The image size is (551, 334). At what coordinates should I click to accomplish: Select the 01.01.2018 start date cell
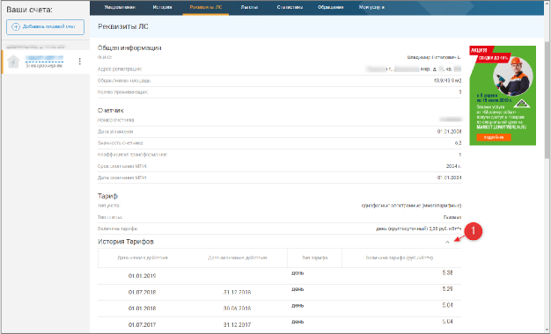pos(142,309)
